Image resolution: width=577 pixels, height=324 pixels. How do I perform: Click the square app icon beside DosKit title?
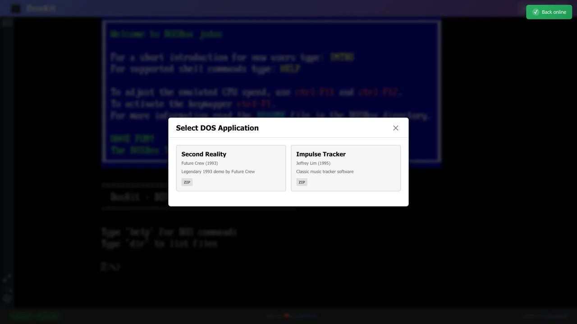click(15, 8)
